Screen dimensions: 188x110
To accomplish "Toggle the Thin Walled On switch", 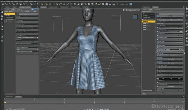I will [x=170, y=75].
